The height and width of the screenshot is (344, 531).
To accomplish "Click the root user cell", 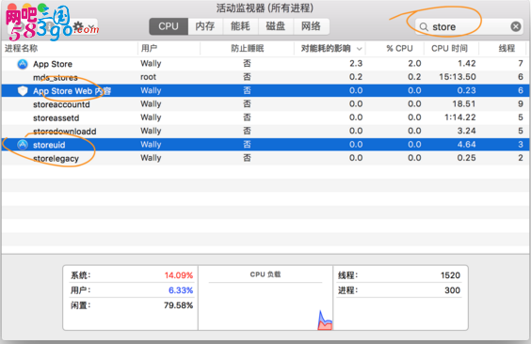I will point(149,77).
